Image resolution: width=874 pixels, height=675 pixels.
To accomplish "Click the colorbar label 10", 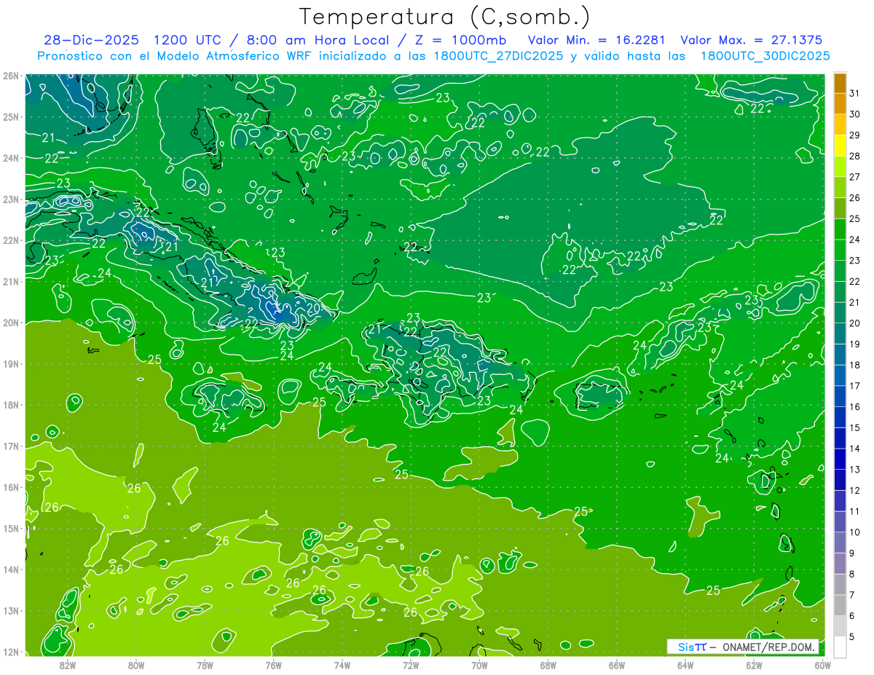I will coord(854,532).
